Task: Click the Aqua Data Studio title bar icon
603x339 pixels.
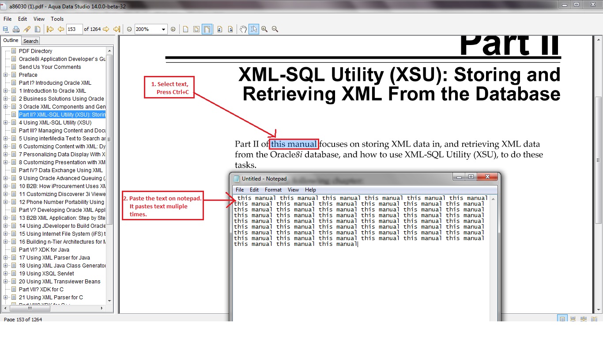Action: [4, 7]
